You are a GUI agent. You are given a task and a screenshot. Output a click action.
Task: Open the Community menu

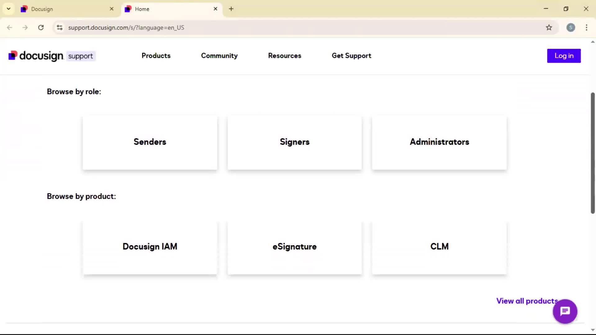click(219, 56)
